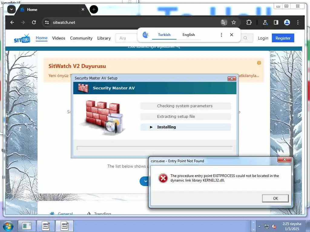Toggle the browser side panel icon
This screenshot has width=310, height=232.
click(276, 22)
